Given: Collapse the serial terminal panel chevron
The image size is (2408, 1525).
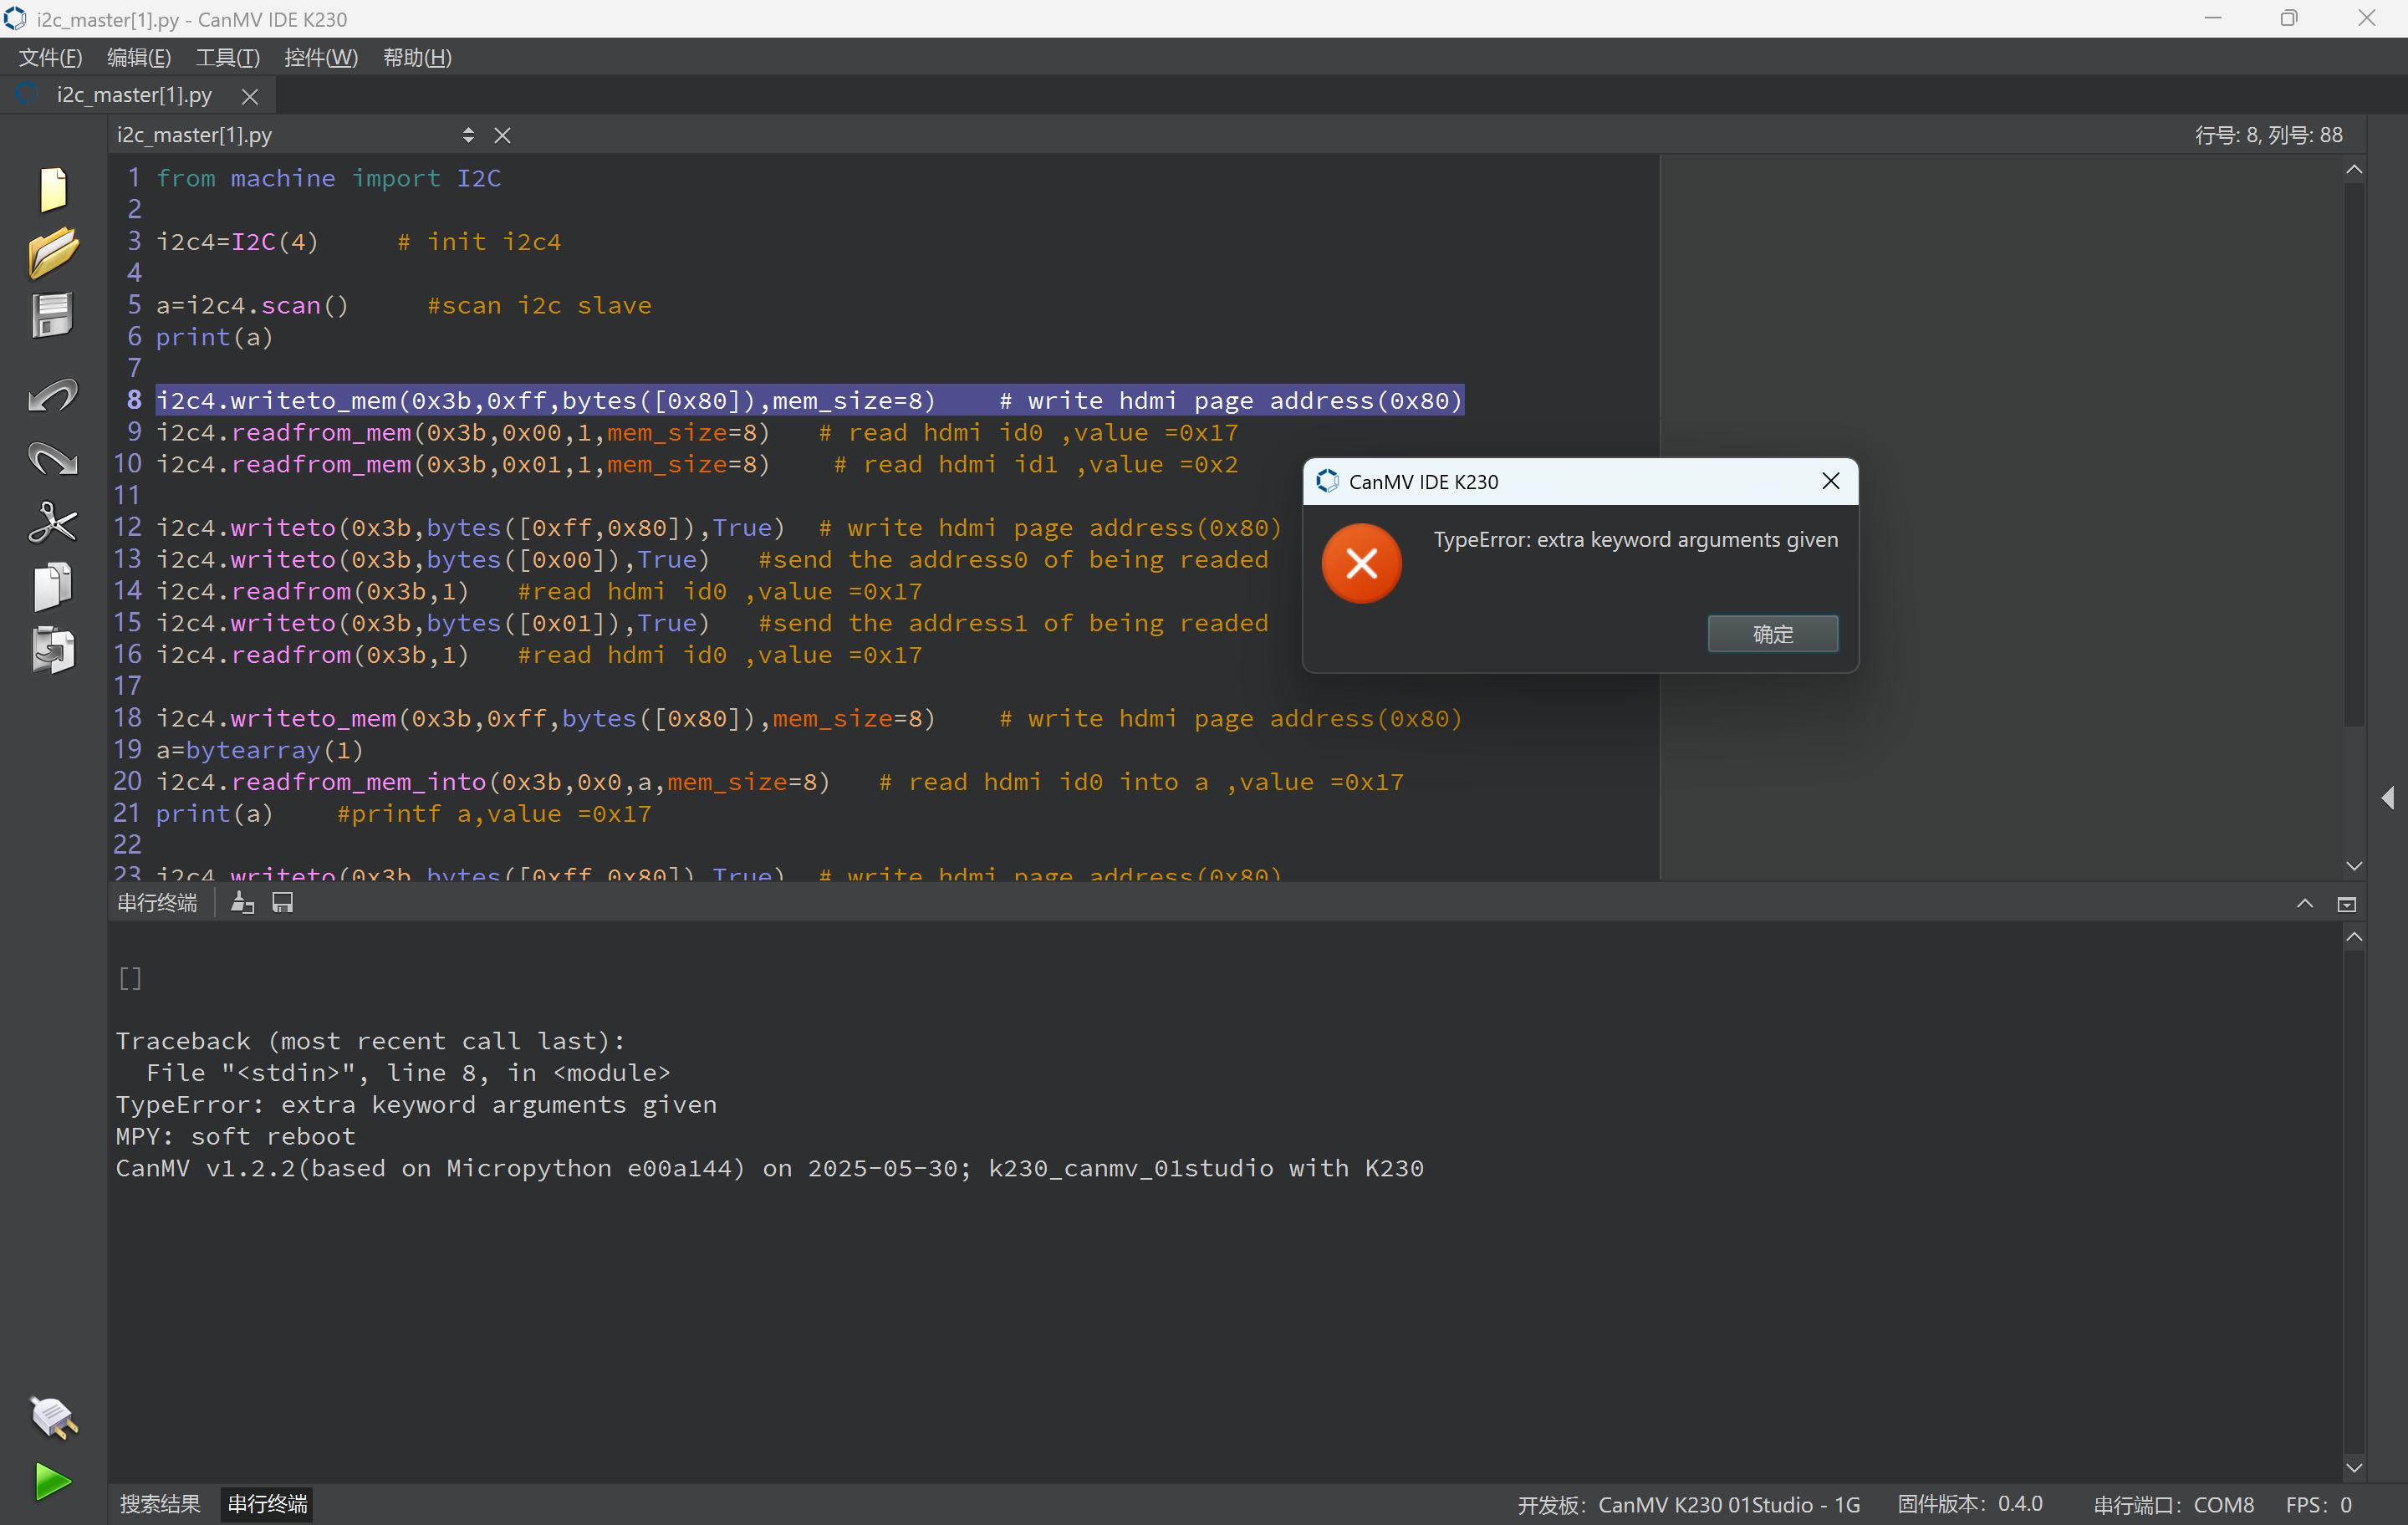Looking at the screenshot, I should 2304,904.
